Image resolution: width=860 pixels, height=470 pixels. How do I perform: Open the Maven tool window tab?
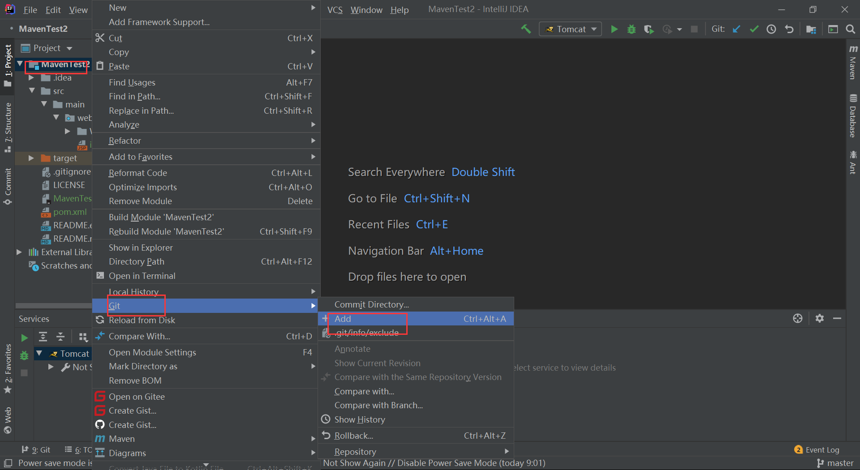[x=853, y=63]
